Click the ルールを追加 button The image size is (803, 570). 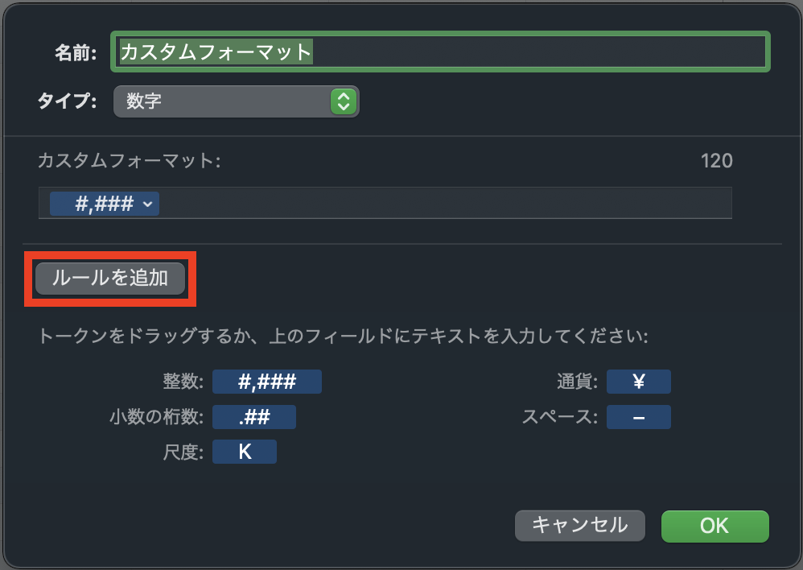pyautogui.click(x=110, y=279)
